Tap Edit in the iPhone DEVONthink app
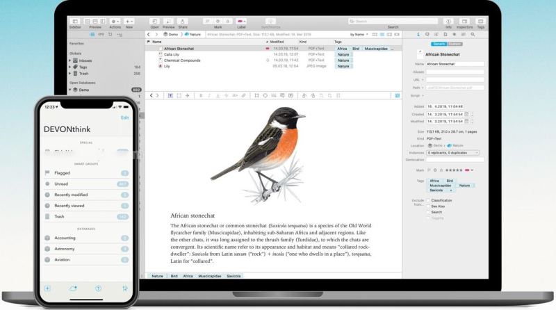This screenshot has height=310, width=556. 124,117
